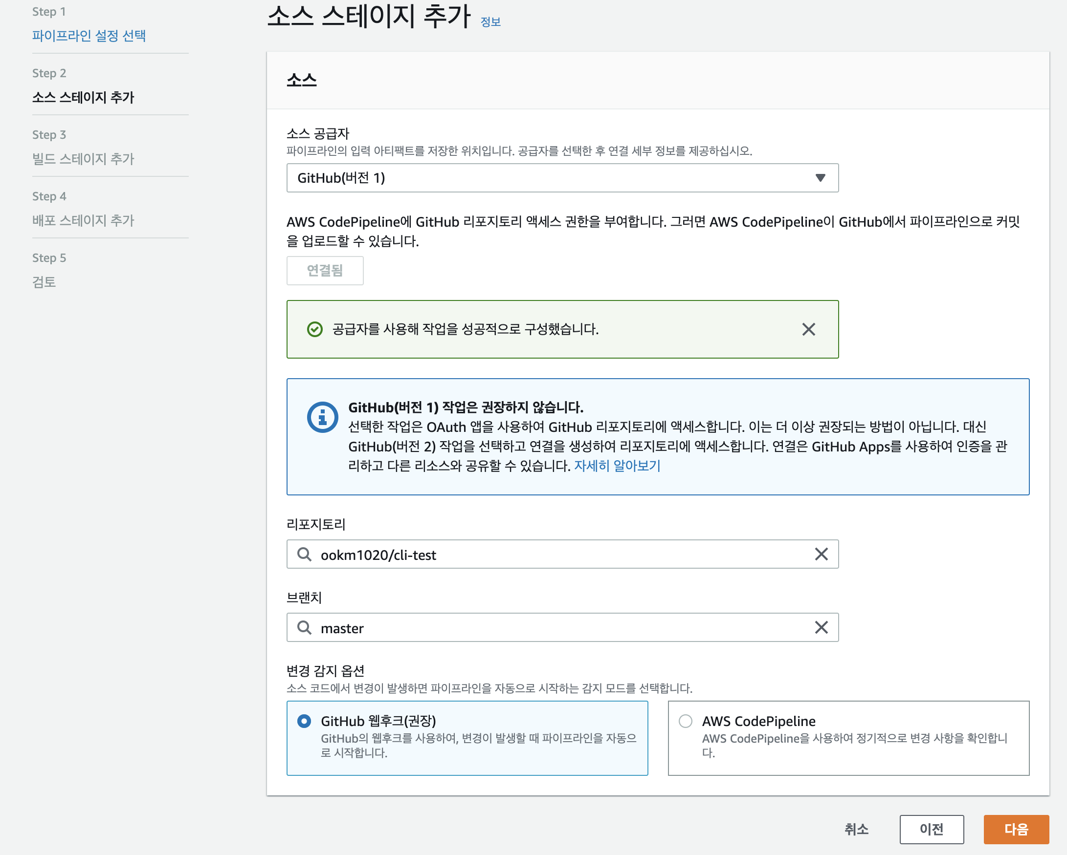
Task: Select GitHub 웹후크(권장) radio option
Action: coord(304,721)
